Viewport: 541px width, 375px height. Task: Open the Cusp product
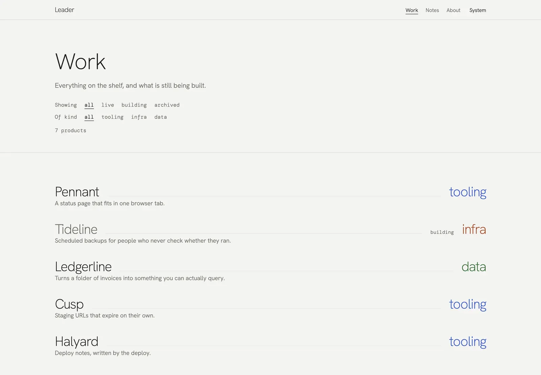click(x=69, y=304)
